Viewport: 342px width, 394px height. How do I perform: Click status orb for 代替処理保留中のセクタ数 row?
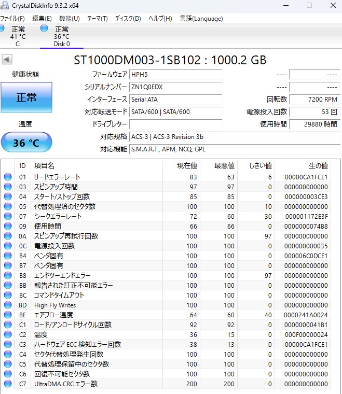(x=8, y=364)
